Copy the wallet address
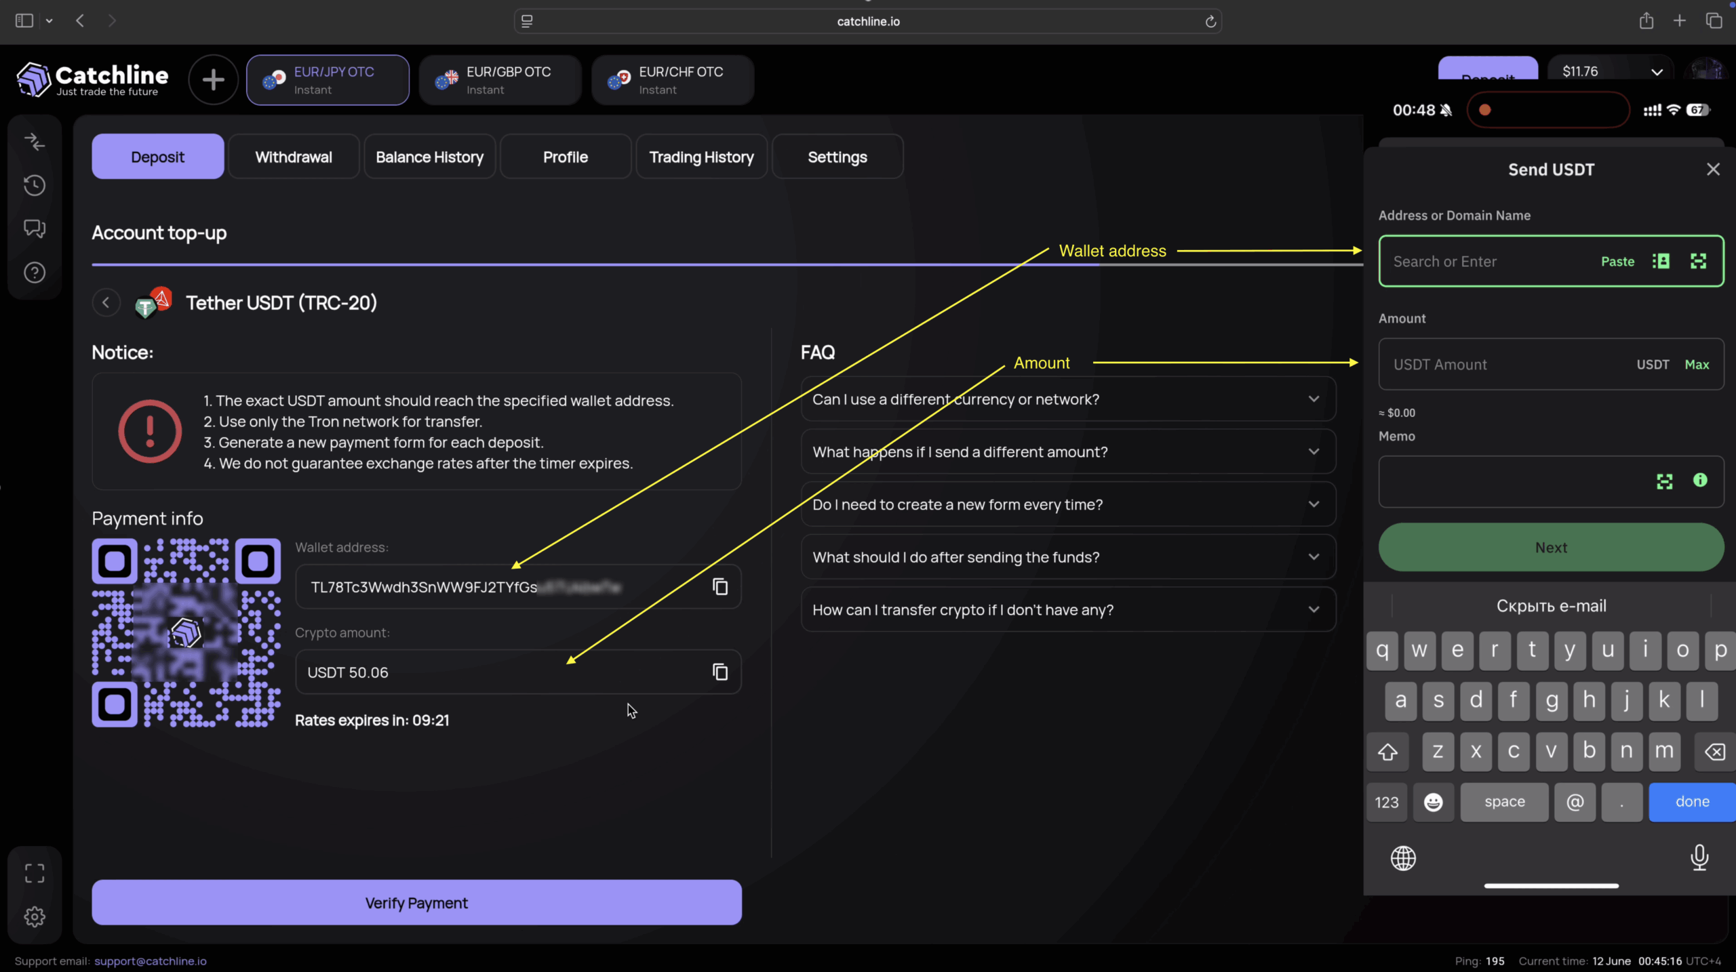Image resolution: width=1736 pixels, height=972 pixels. pyautogui.click(x=720, y=587)
